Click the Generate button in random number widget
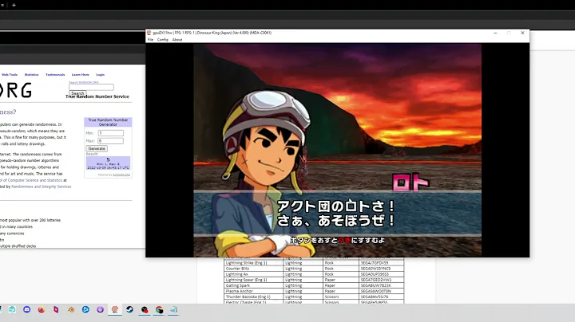Screen dimensions: 575x322 [97, 148]
